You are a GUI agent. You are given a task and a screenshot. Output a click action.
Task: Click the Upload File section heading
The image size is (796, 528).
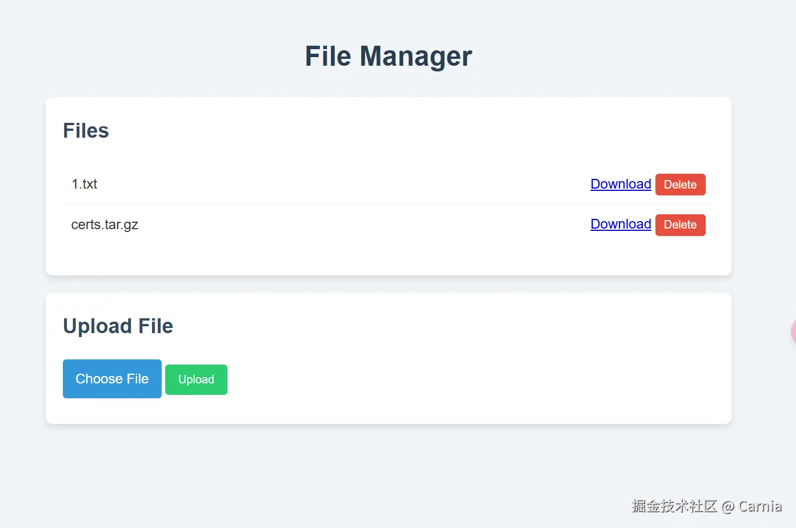(x=118, y=326)
